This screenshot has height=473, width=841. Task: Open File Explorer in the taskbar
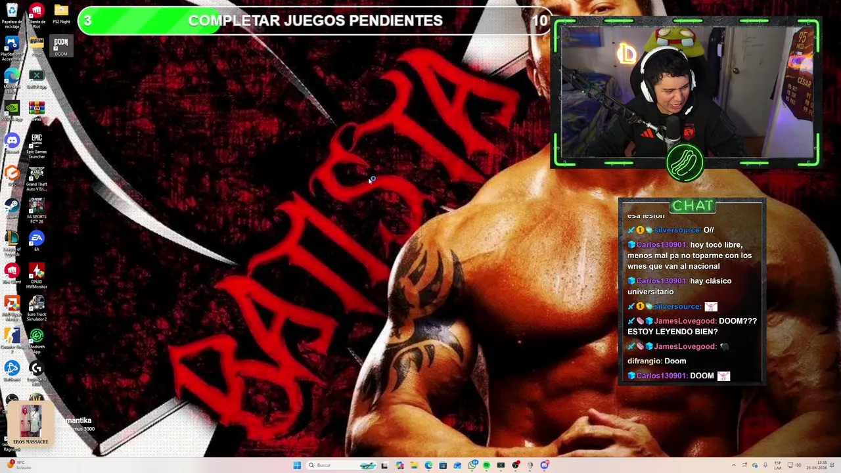coord(414,465)
